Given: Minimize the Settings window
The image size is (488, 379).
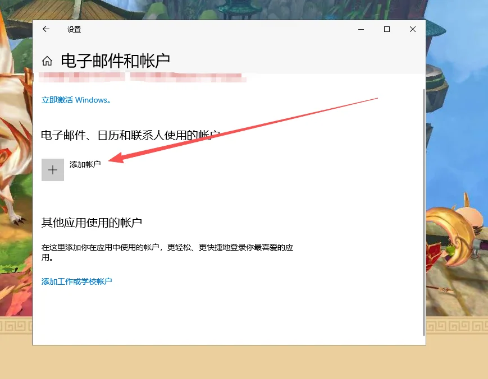Looking at the screenshot, I should pyautogui.click(x=361, y=29).
